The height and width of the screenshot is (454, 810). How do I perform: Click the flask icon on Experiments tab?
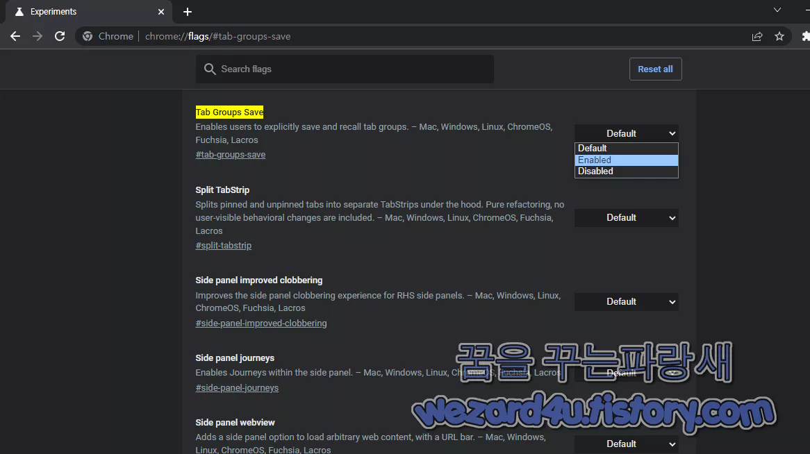click(x=19, y=11)
